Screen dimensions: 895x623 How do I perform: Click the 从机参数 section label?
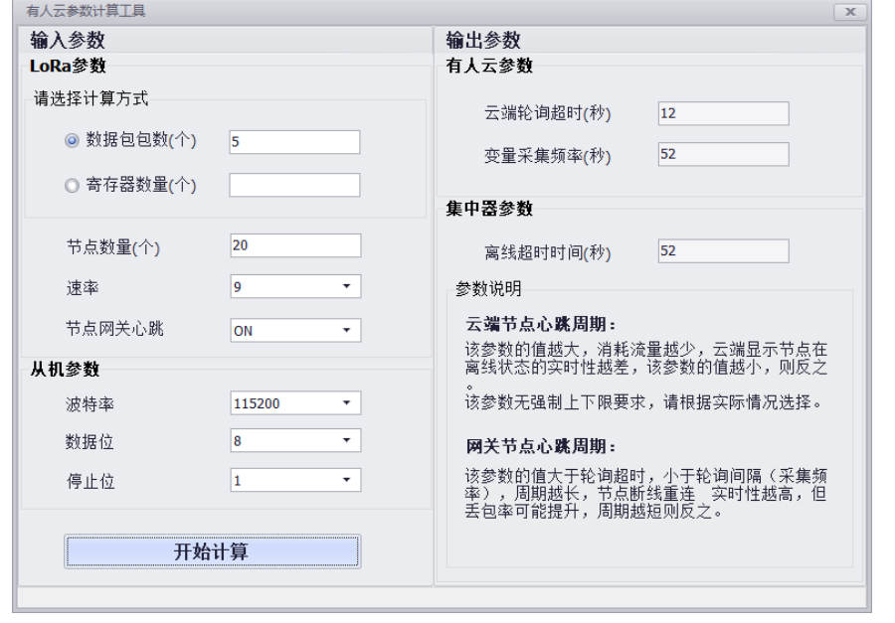tap(65, 369)
